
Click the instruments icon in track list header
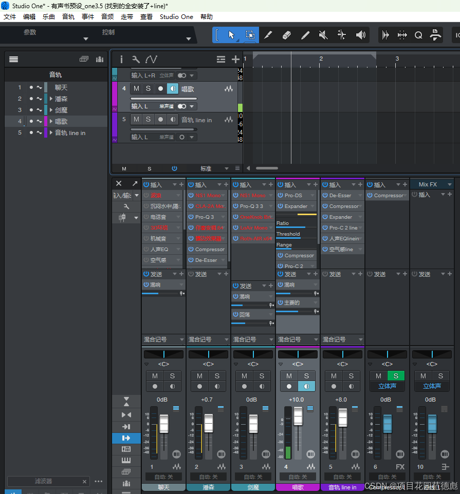(100, 59)
